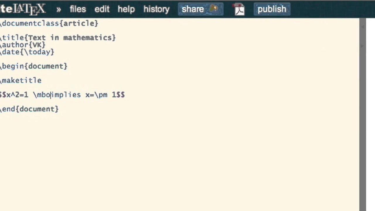The width and height of the screenshot is (375, 211).
Task: Click the \maketitle line in the editor
Action: [x=22, y=80]
